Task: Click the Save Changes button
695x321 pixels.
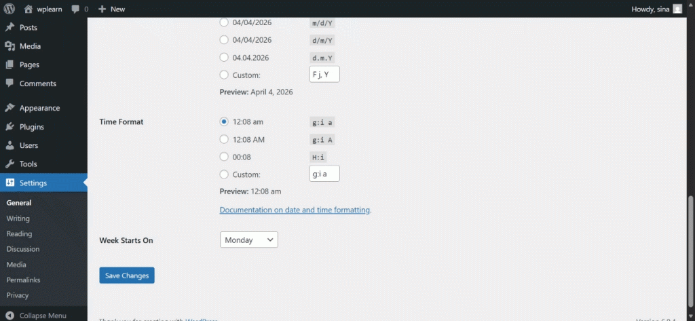Action: (x=127, y=276)
